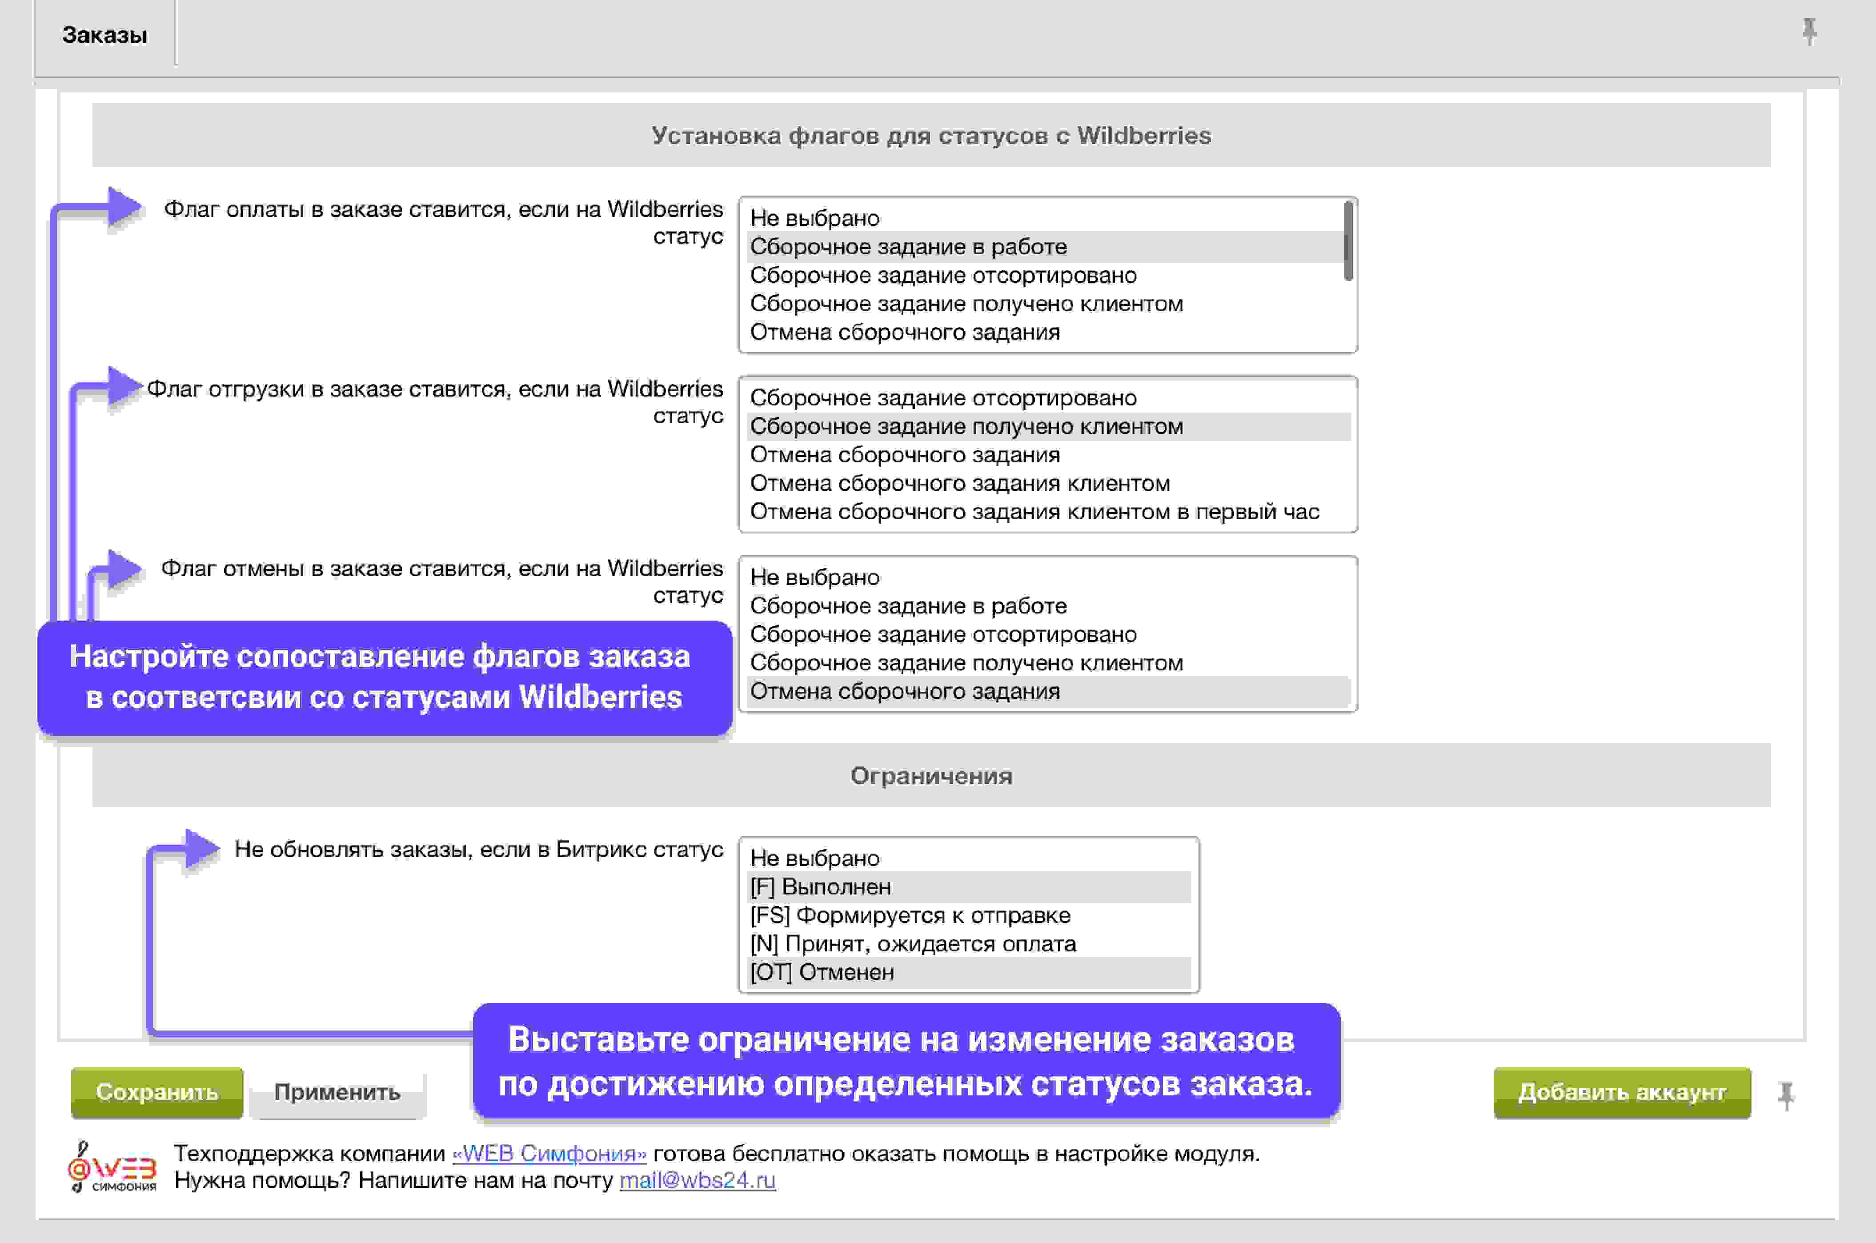Image resolution: width=1876 pixels, height=1243 pixels.
Task: Click the pin icon beside Добавить аккаунт
Action: click(1786, 1095)
